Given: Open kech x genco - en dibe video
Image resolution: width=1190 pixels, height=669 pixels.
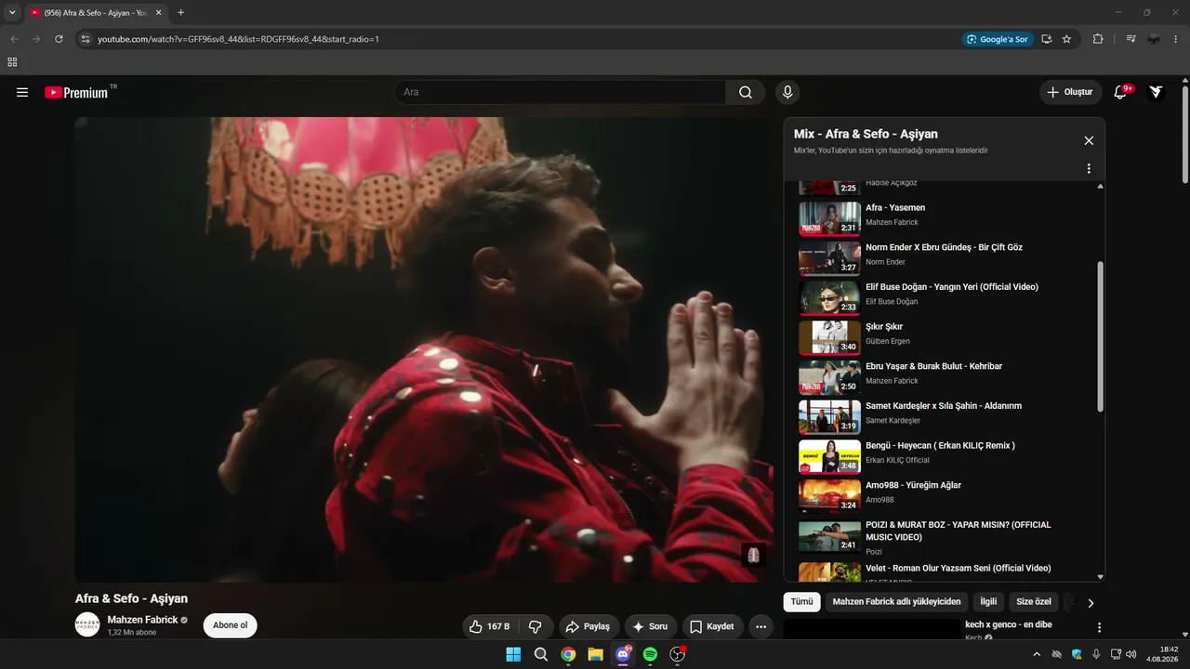Looking at the screenshot, I should [1008, 625].
